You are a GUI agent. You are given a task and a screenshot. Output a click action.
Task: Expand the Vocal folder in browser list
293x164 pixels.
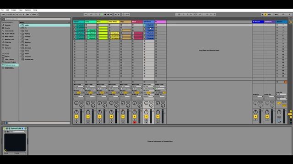(20, 54)
